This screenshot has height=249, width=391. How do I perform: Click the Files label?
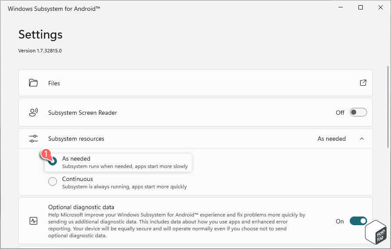(54, 83)
